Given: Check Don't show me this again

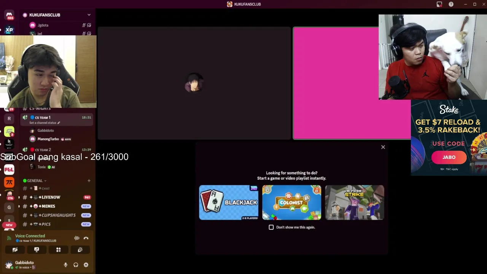Looking at the screenshot, I should [x=271, y=227].
